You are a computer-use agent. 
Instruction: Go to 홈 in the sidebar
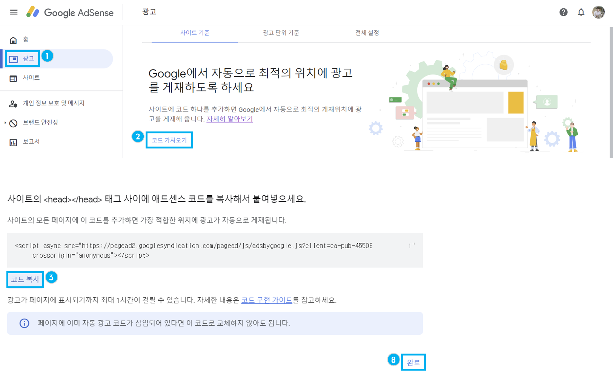26,39
